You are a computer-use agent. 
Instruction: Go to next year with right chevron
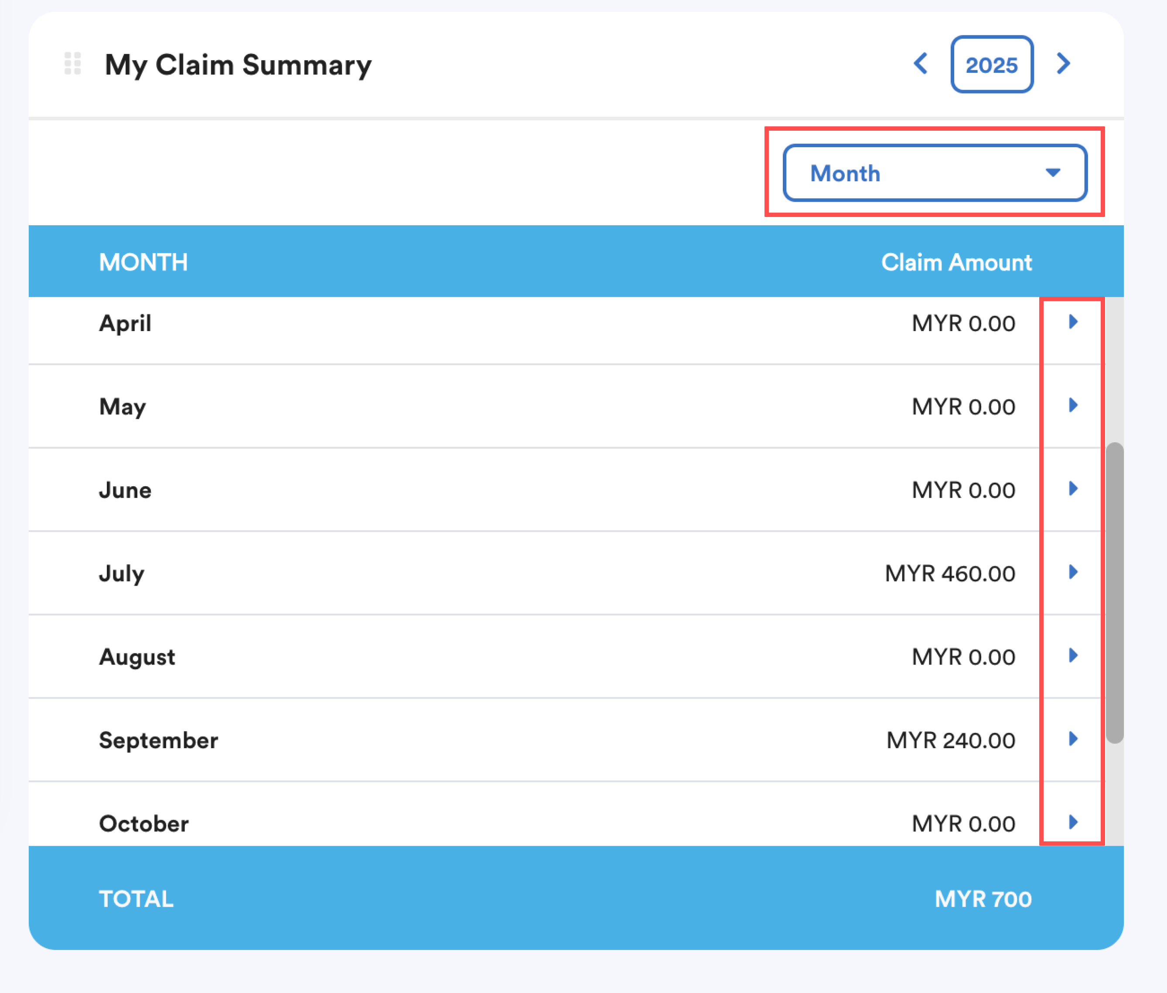[1063, 64]
